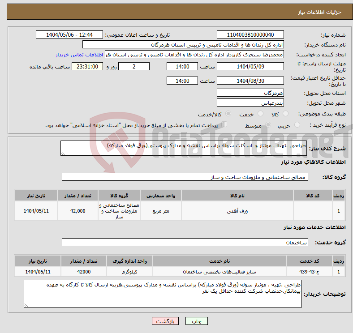Click the جزئیات اطلاعات نیاز page header
The height and width of the screenshot is (333, 353).
[x=320, y=12]
